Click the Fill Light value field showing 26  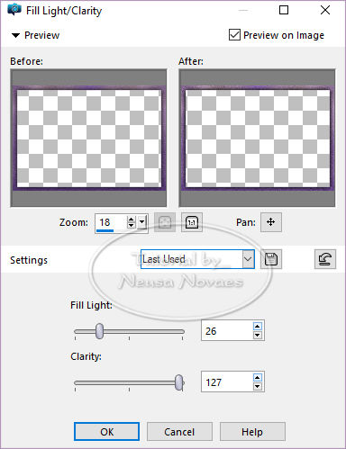click(227, 331)
